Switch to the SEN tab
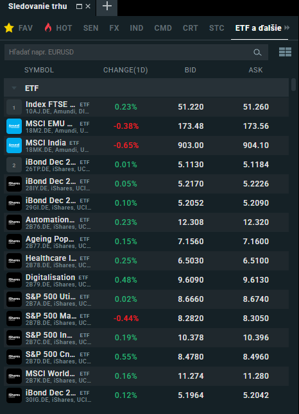Screen dimensions: 299x414 click(90, 28)
